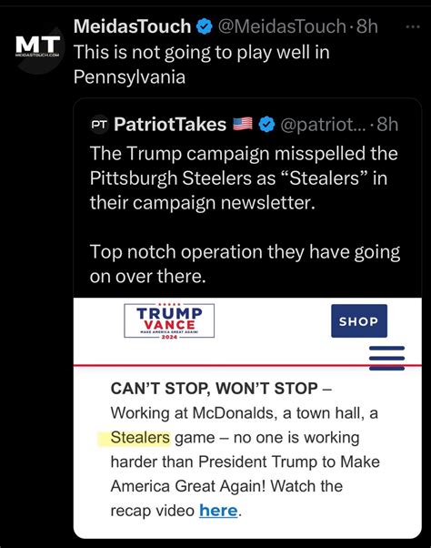Click the @MeidasTouch handle

282,26
